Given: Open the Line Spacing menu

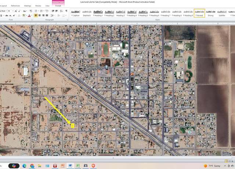Looking at the screenshot, I should (x=52, y=15).
